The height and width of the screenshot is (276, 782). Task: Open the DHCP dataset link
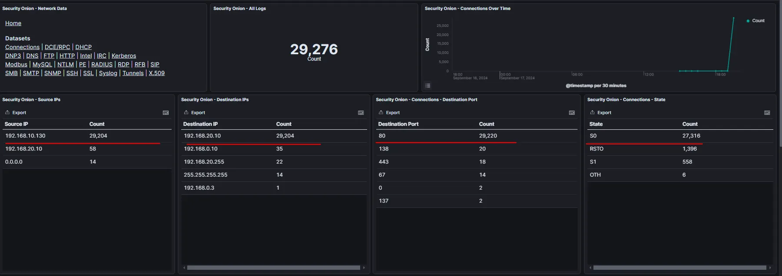pyautogui.click(x=83, y=47)
